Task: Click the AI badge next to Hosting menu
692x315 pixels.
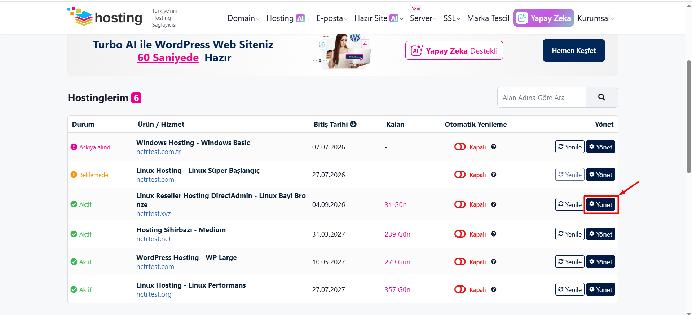Action: coord(300,18)
